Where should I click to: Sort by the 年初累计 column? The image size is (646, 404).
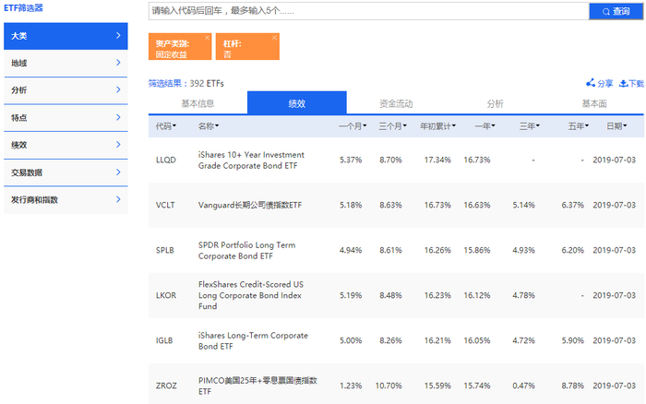point(438,126)
